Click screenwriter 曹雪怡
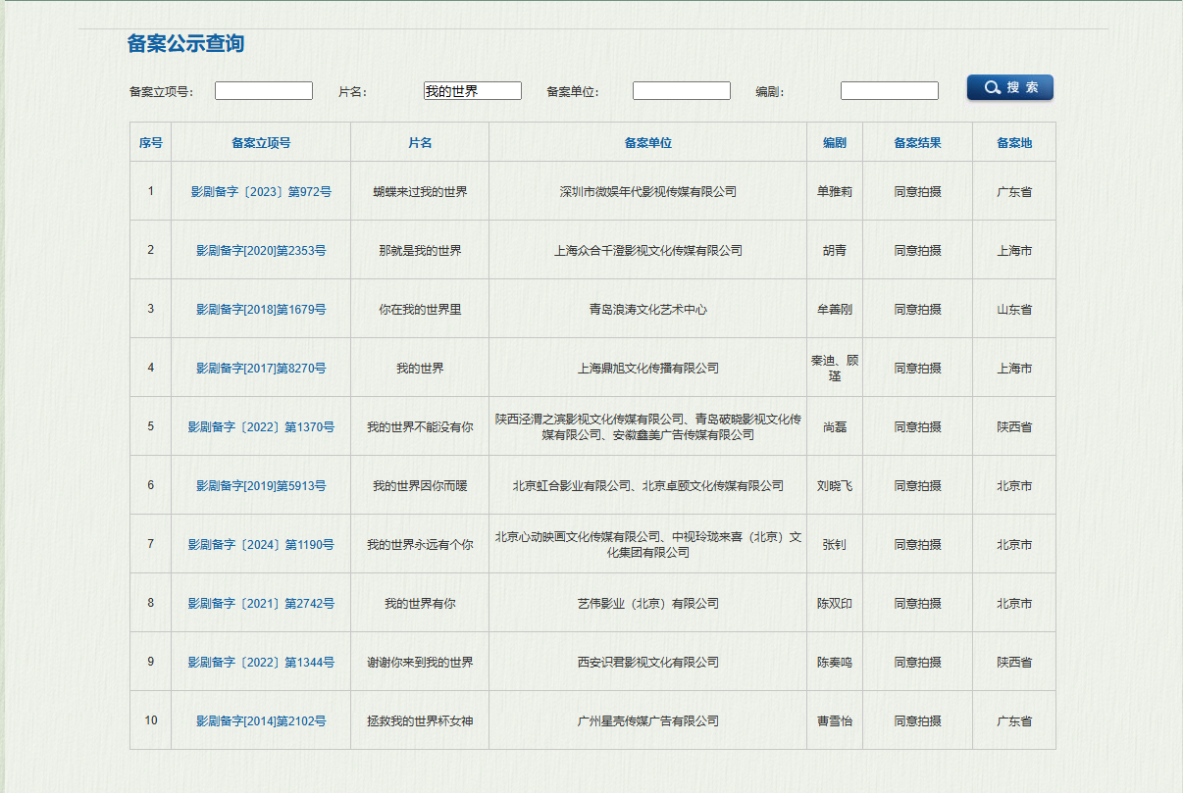Viewport: 1183px width, 793px height. (x=835, y=720)
